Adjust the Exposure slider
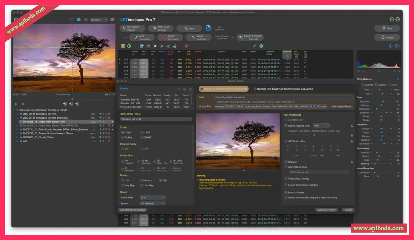414x240 pixels. [381, 101]
